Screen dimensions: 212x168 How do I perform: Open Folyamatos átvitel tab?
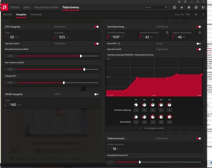click(46, 7)
